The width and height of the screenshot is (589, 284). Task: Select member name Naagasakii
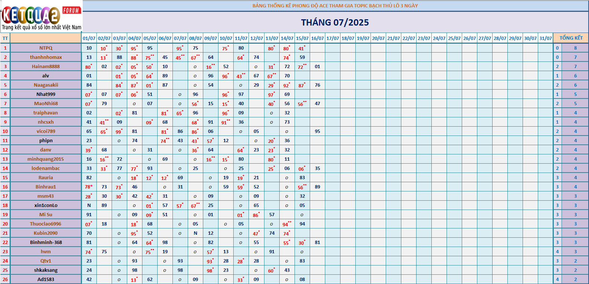[x=46, y=85]
